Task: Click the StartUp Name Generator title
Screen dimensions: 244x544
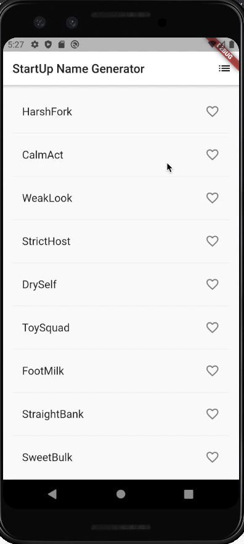Action: [78, 69]
